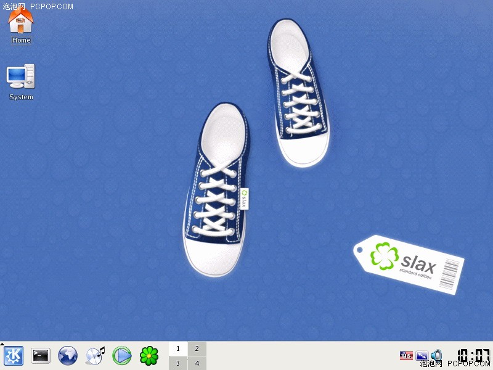Launch the Konsole terminal from the panel
Screen dimensions: 493x370
pyautogui.click(x=41, y=356)
